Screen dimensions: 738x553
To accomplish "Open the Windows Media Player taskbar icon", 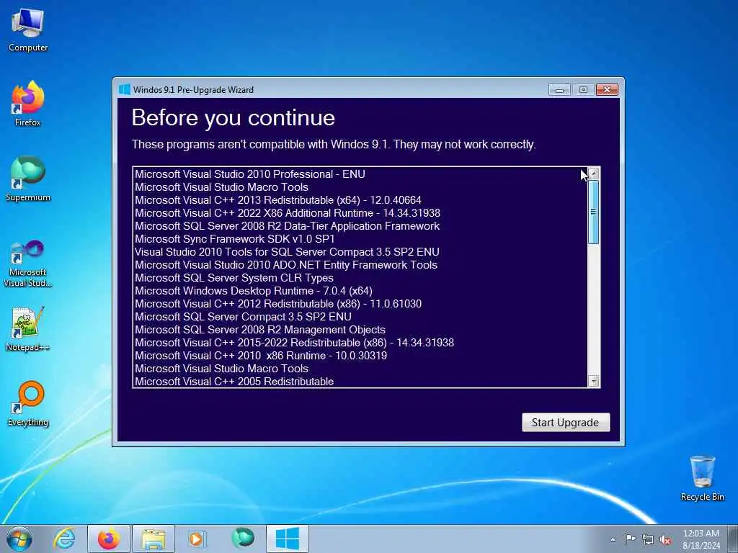I will tap(196, 539).
